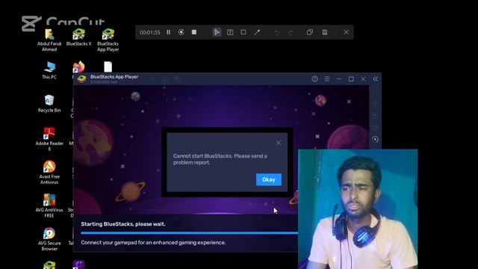Open the BlueStacks hamburger menu

coord(327,79)
